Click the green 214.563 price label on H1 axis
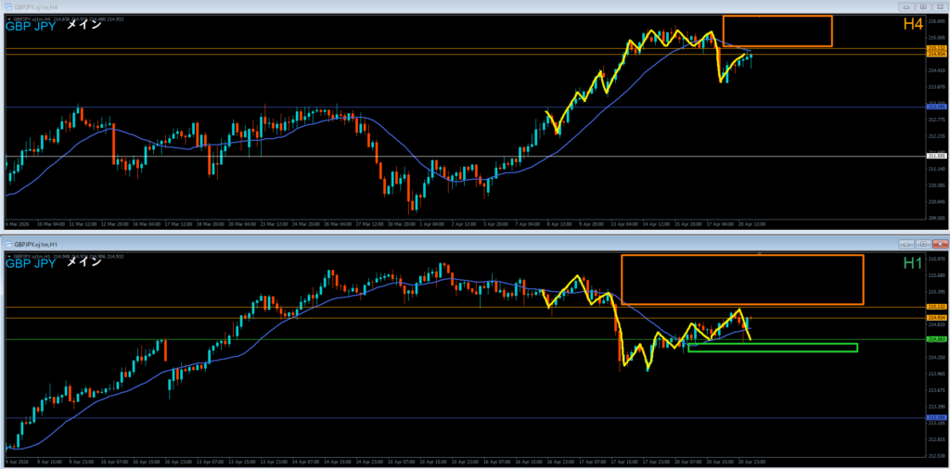950x469 pixels. tap(936, 340)
